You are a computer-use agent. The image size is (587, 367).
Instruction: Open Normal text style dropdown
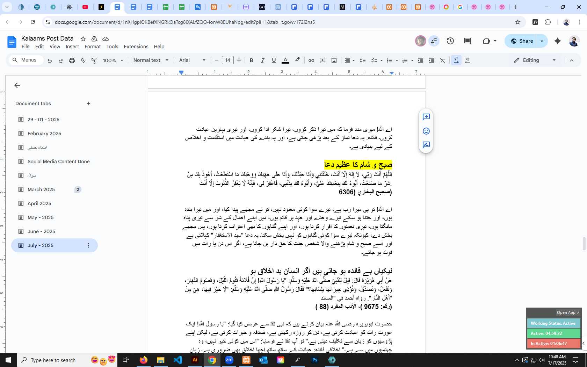click(x=151, y=60)
